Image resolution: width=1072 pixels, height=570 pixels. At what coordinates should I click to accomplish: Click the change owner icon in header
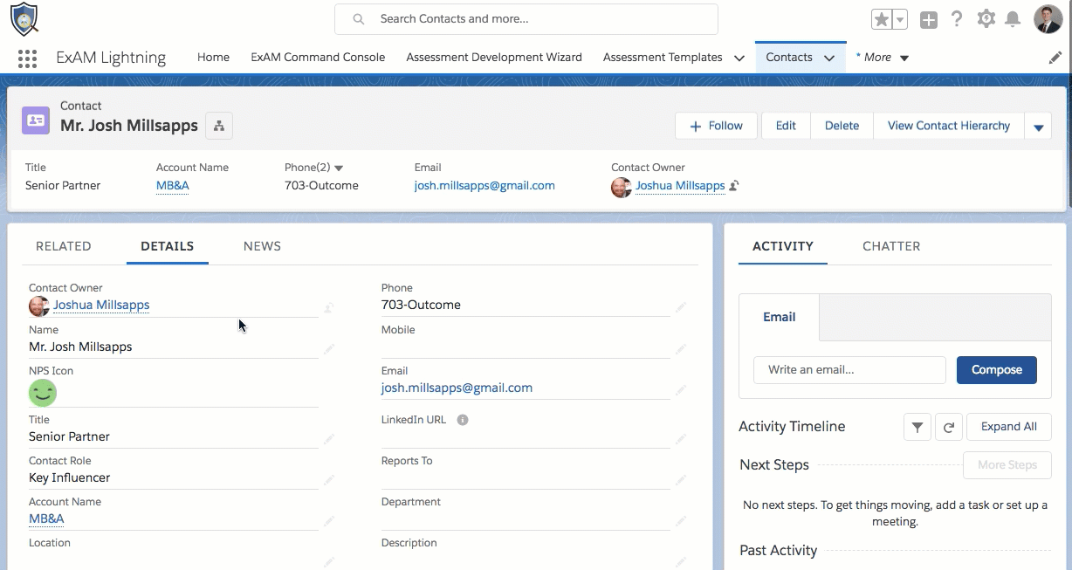point(734,186)
